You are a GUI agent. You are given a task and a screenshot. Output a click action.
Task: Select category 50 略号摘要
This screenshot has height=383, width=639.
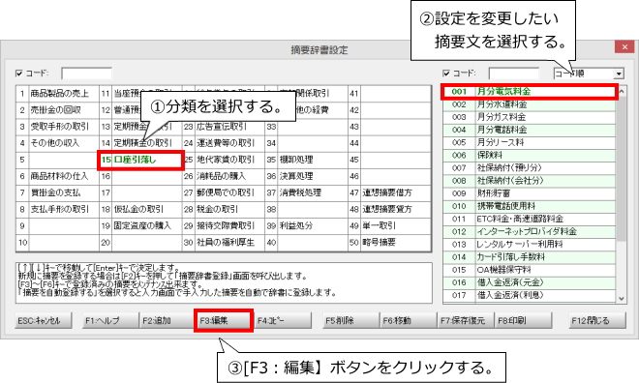pos(389,243)
